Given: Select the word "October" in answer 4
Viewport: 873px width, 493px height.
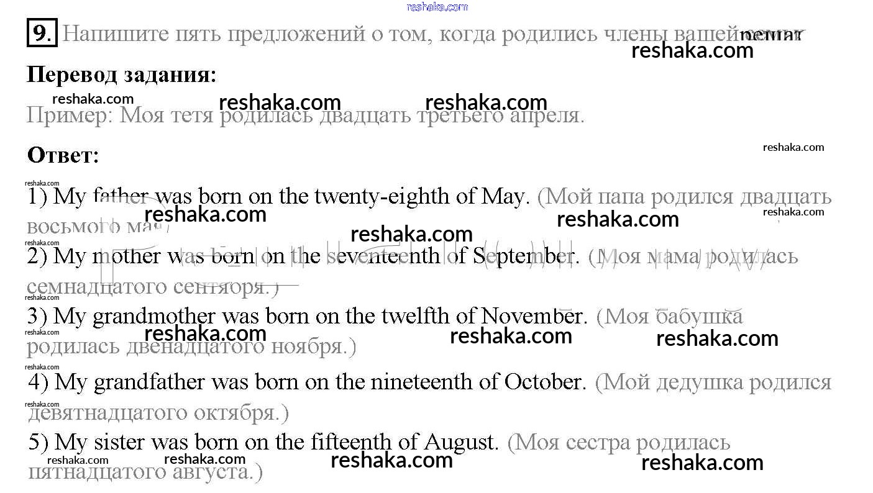Looking at the screenshot, I should click(542, 382).
